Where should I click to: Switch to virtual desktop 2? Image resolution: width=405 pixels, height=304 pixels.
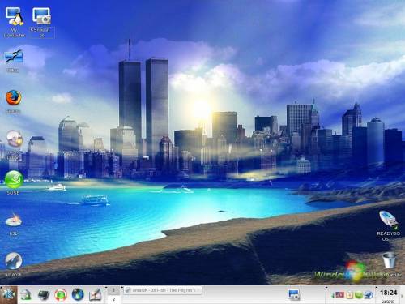tap(113, 299)
